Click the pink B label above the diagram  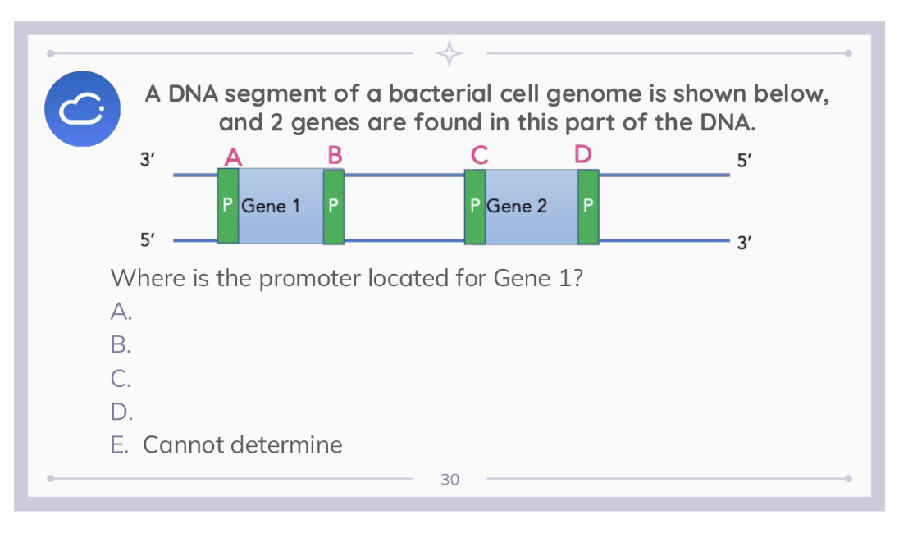[x=334, y=154]
